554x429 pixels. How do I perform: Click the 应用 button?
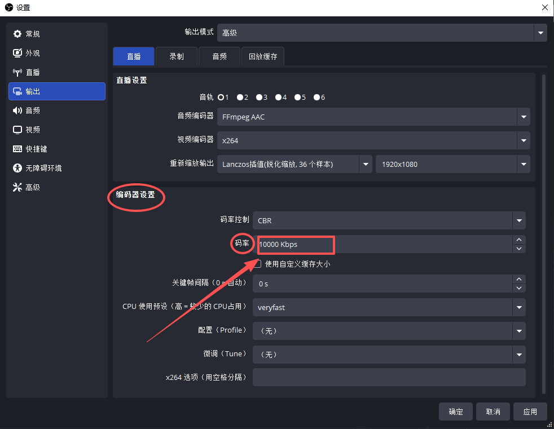[x=530, y=412]
